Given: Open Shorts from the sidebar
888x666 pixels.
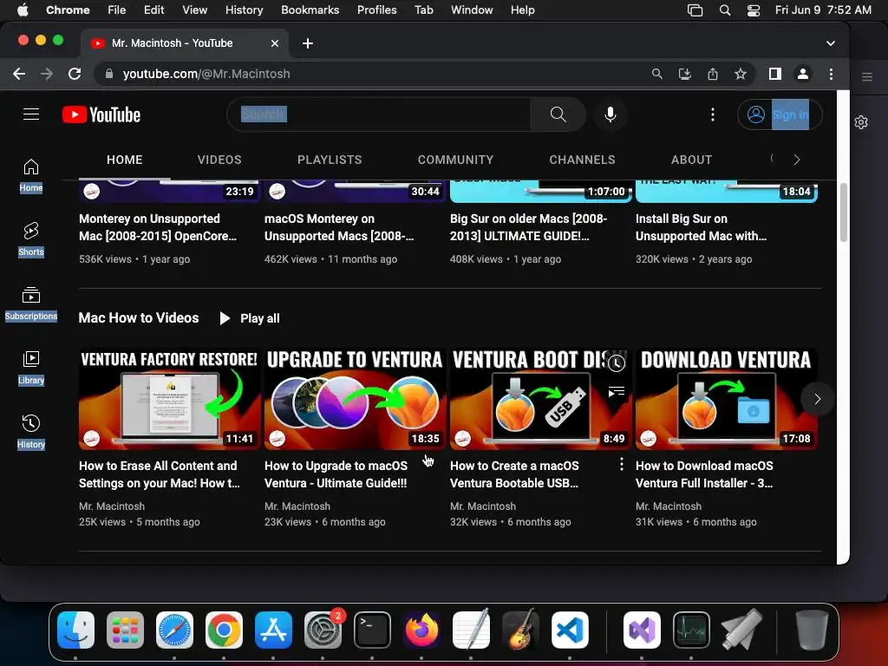Looking at the screenshot, I should (31, 239).
